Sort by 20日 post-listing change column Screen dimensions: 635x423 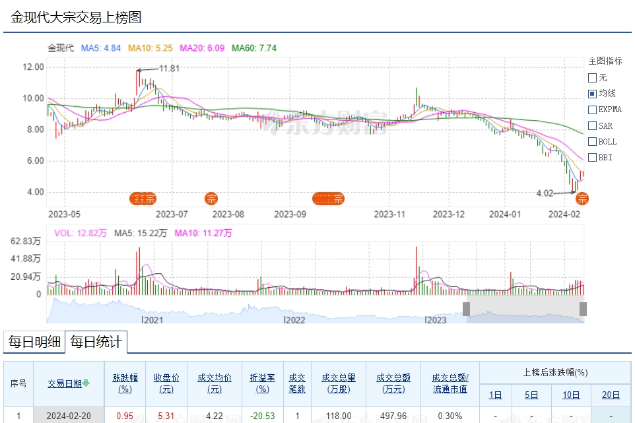click(611, 395)
